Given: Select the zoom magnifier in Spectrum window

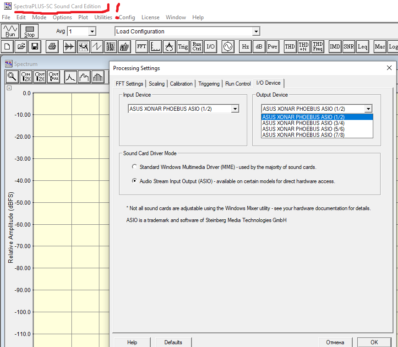Looking at the screenshot, I should (12, 76).
